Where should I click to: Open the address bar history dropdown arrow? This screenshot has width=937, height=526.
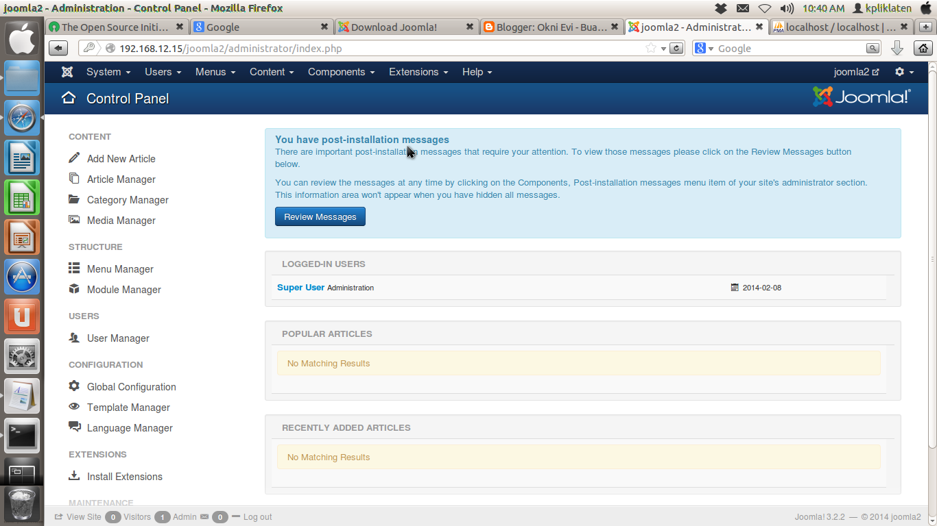(x=663, y=49)
